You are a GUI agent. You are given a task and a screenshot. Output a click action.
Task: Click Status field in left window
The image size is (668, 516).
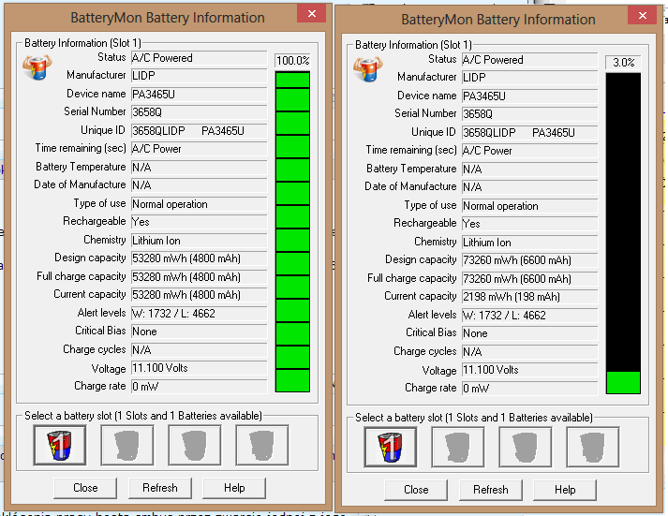(199, 58)
